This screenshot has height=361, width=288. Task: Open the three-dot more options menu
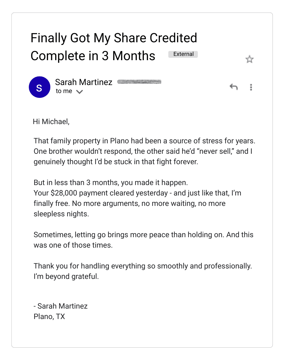tap(251, 87)
